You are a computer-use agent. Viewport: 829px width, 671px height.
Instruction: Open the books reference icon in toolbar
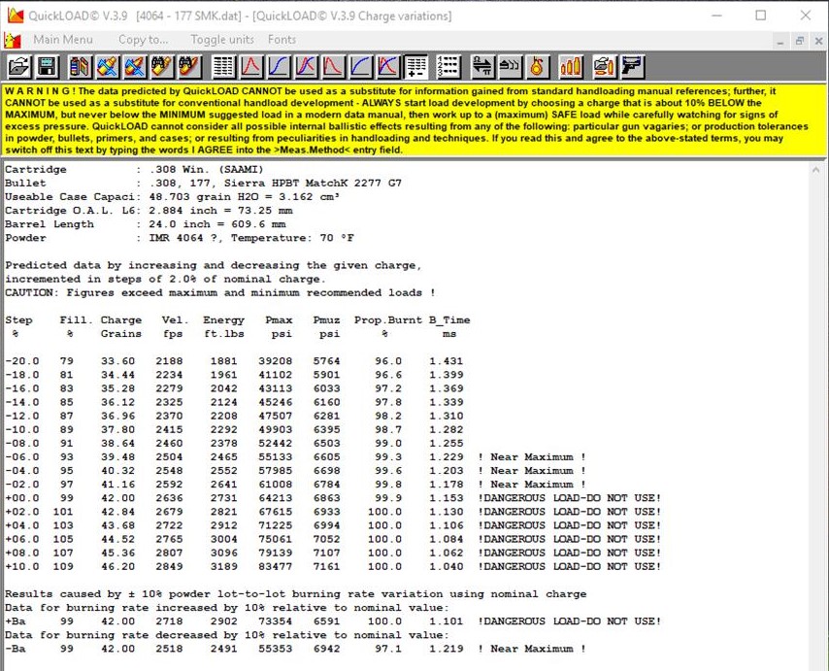(x=80, y=67)
